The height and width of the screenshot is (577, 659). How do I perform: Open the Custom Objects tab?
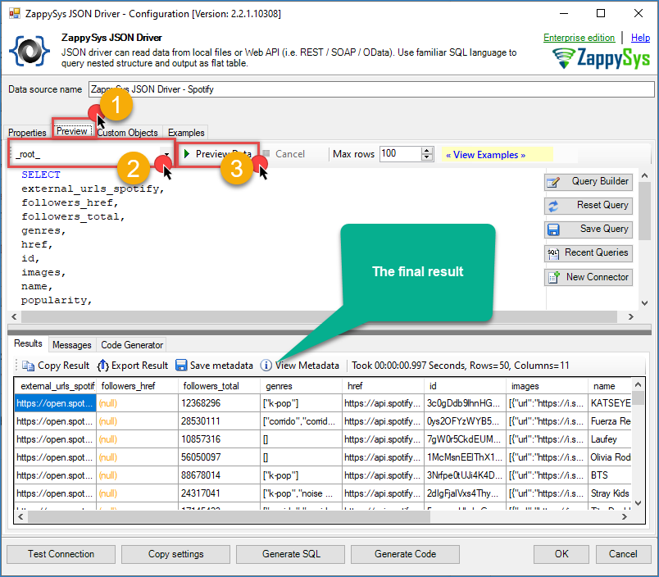[x=127, y=133]
